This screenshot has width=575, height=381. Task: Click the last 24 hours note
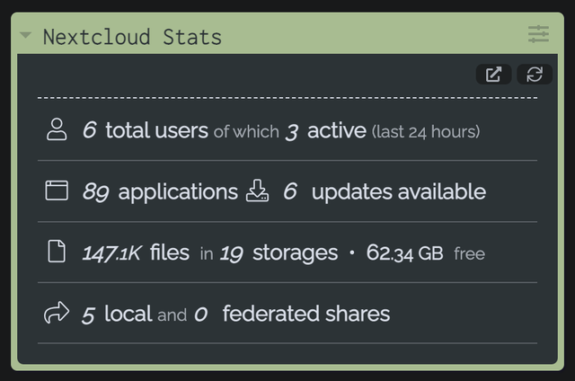(426, 131)
